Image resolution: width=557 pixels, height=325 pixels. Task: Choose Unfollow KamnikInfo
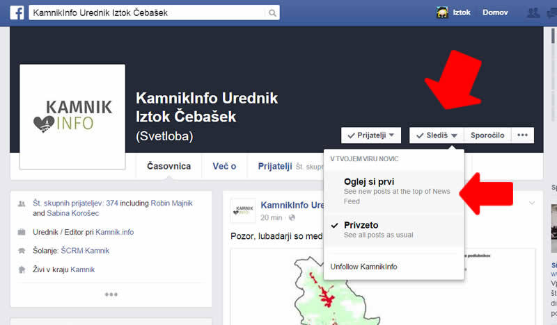click(363, 267)
